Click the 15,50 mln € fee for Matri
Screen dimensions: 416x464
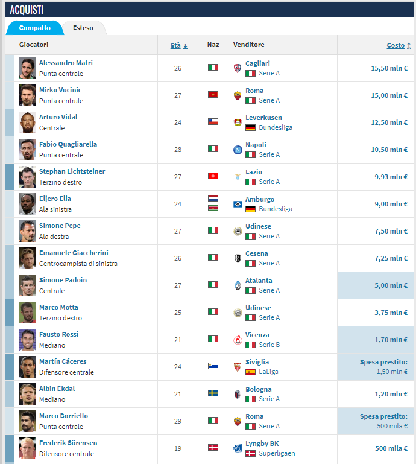pos(389,68)
